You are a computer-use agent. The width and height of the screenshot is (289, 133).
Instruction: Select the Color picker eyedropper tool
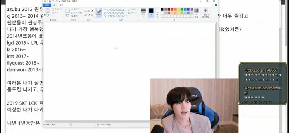click(x=89, y=15)
